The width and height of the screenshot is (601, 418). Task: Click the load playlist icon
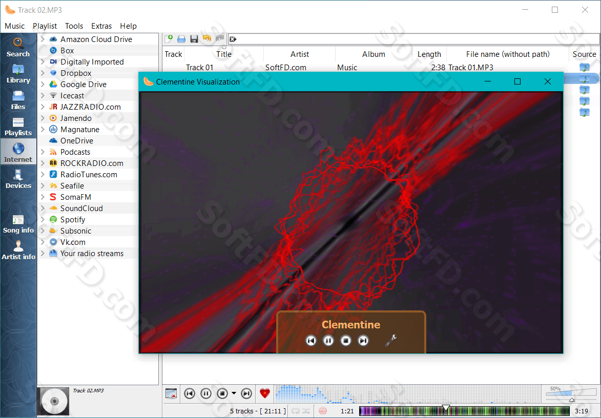tap(181, 39)
